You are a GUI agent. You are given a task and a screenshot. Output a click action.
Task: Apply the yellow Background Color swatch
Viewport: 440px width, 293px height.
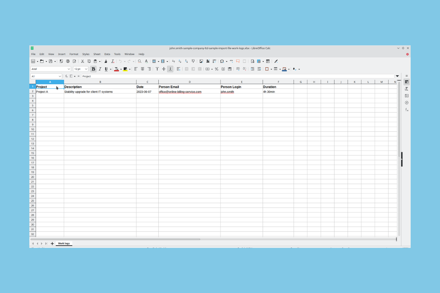click(x=125, y=69)
